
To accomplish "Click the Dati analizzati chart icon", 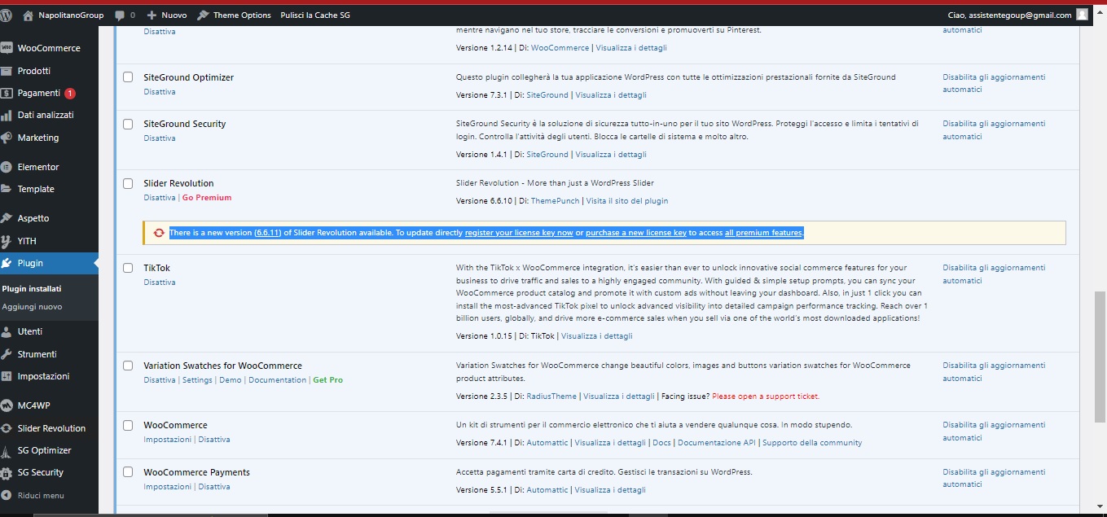I will [7, 116].
